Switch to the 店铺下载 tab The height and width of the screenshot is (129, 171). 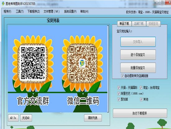(139, 24)
